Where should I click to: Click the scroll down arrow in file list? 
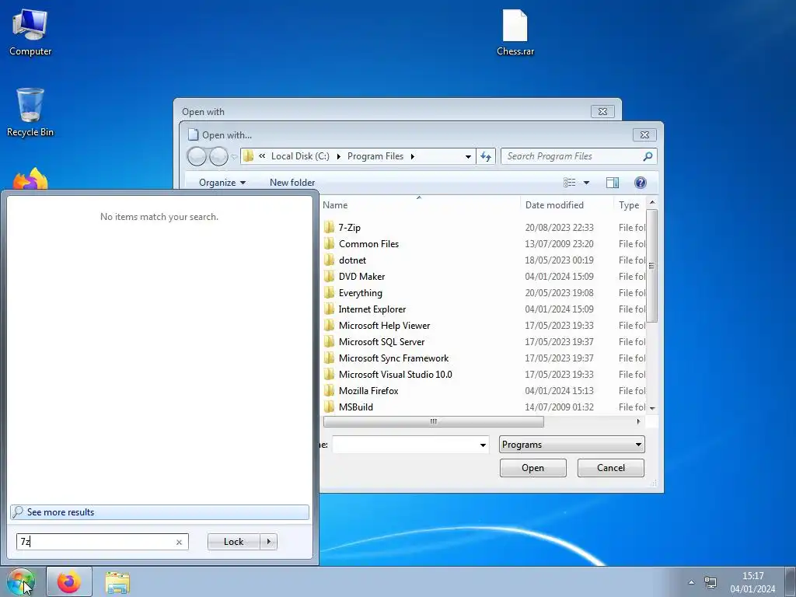(x=652, y=408)
